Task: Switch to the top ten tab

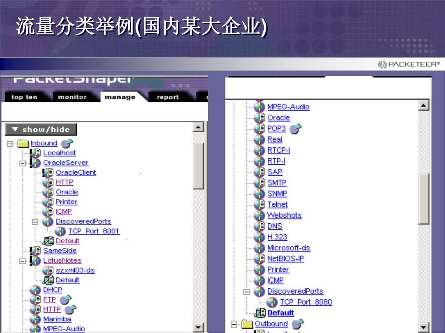Action: [x=24, y=97]
